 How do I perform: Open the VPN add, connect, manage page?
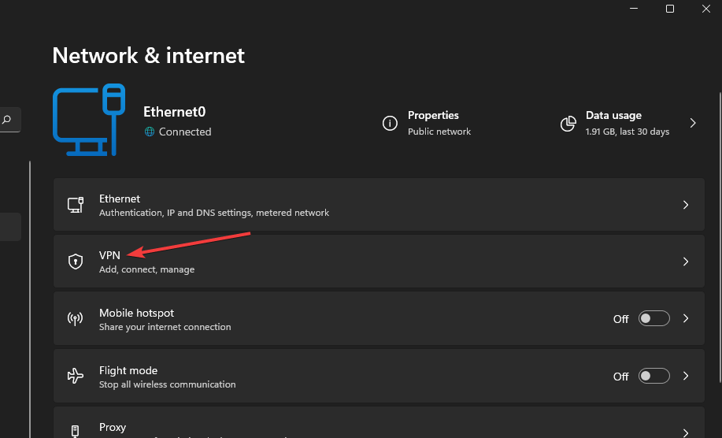[379, 261]
